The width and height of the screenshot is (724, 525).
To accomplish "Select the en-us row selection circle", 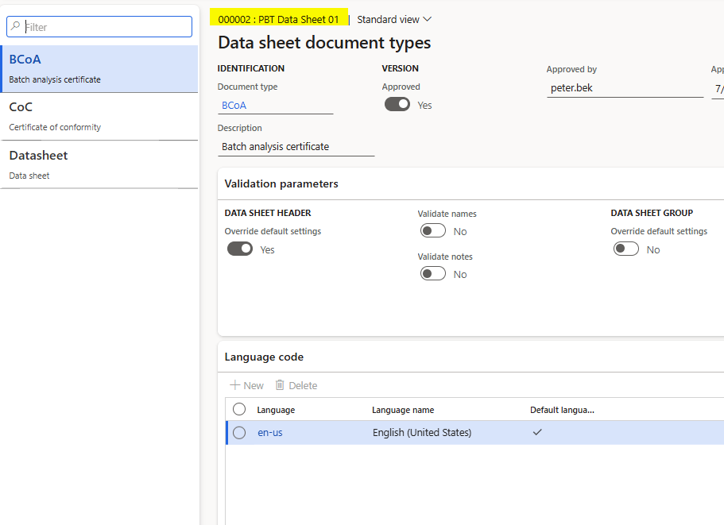I will point(238,432).
